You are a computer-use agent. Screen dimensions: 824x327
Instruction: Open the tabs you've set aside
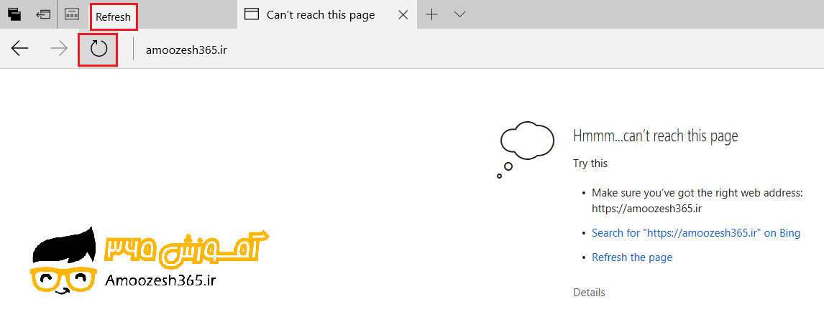pyautogui.click(x=14, y=14)
